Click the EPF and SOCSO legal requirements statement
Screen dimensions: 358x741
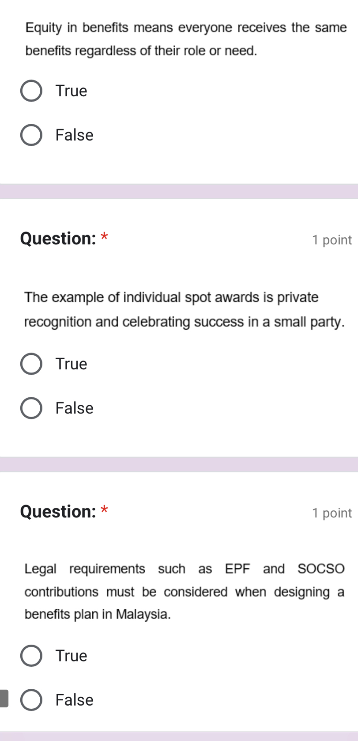point(184,591)
